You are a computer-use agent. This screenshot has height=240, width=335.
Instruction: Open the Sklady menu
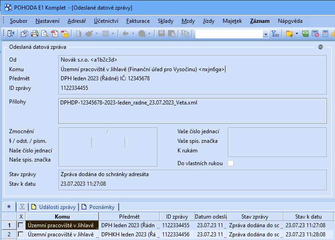click(166, 21)
